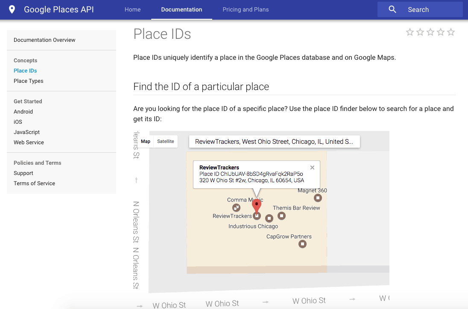468x309 pixels.
Task: Open the Terms of Service link
Action: click(x=34, y=184)
